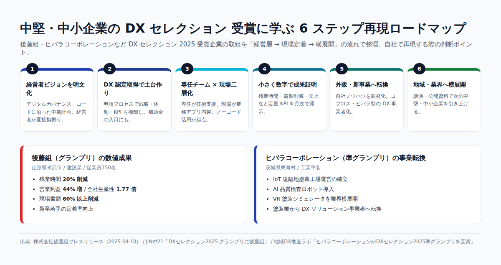The width and height of the screenshot is (501, 265).
Task: Select the heading 経営者ビジョンを明文化
Action: 56,89
